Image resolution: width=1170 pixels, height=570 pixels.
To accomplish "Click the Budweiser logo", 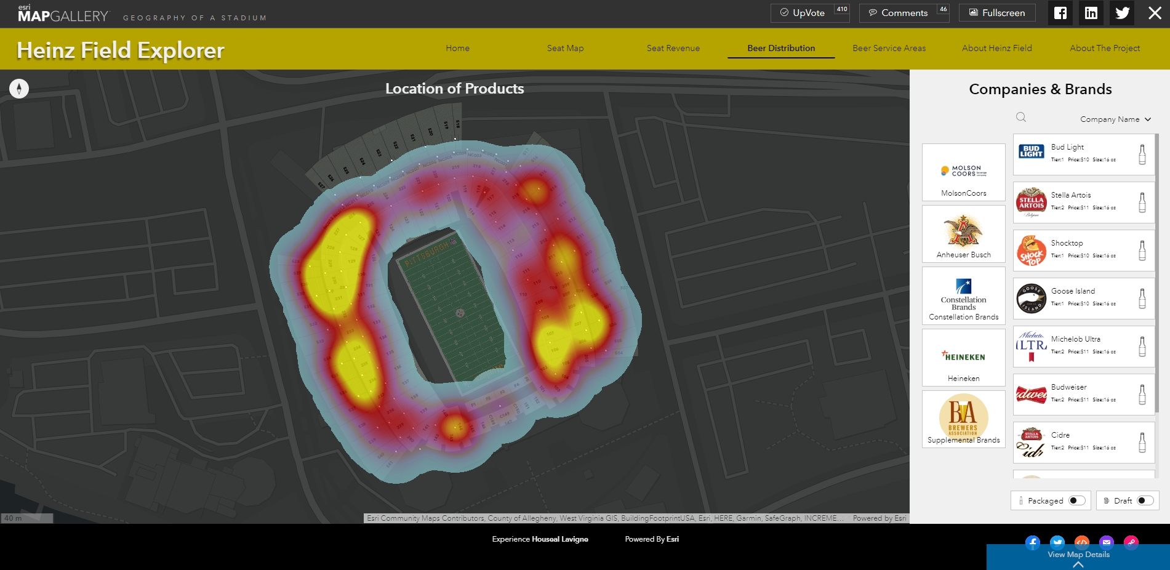I will [x=1032, y=395].
